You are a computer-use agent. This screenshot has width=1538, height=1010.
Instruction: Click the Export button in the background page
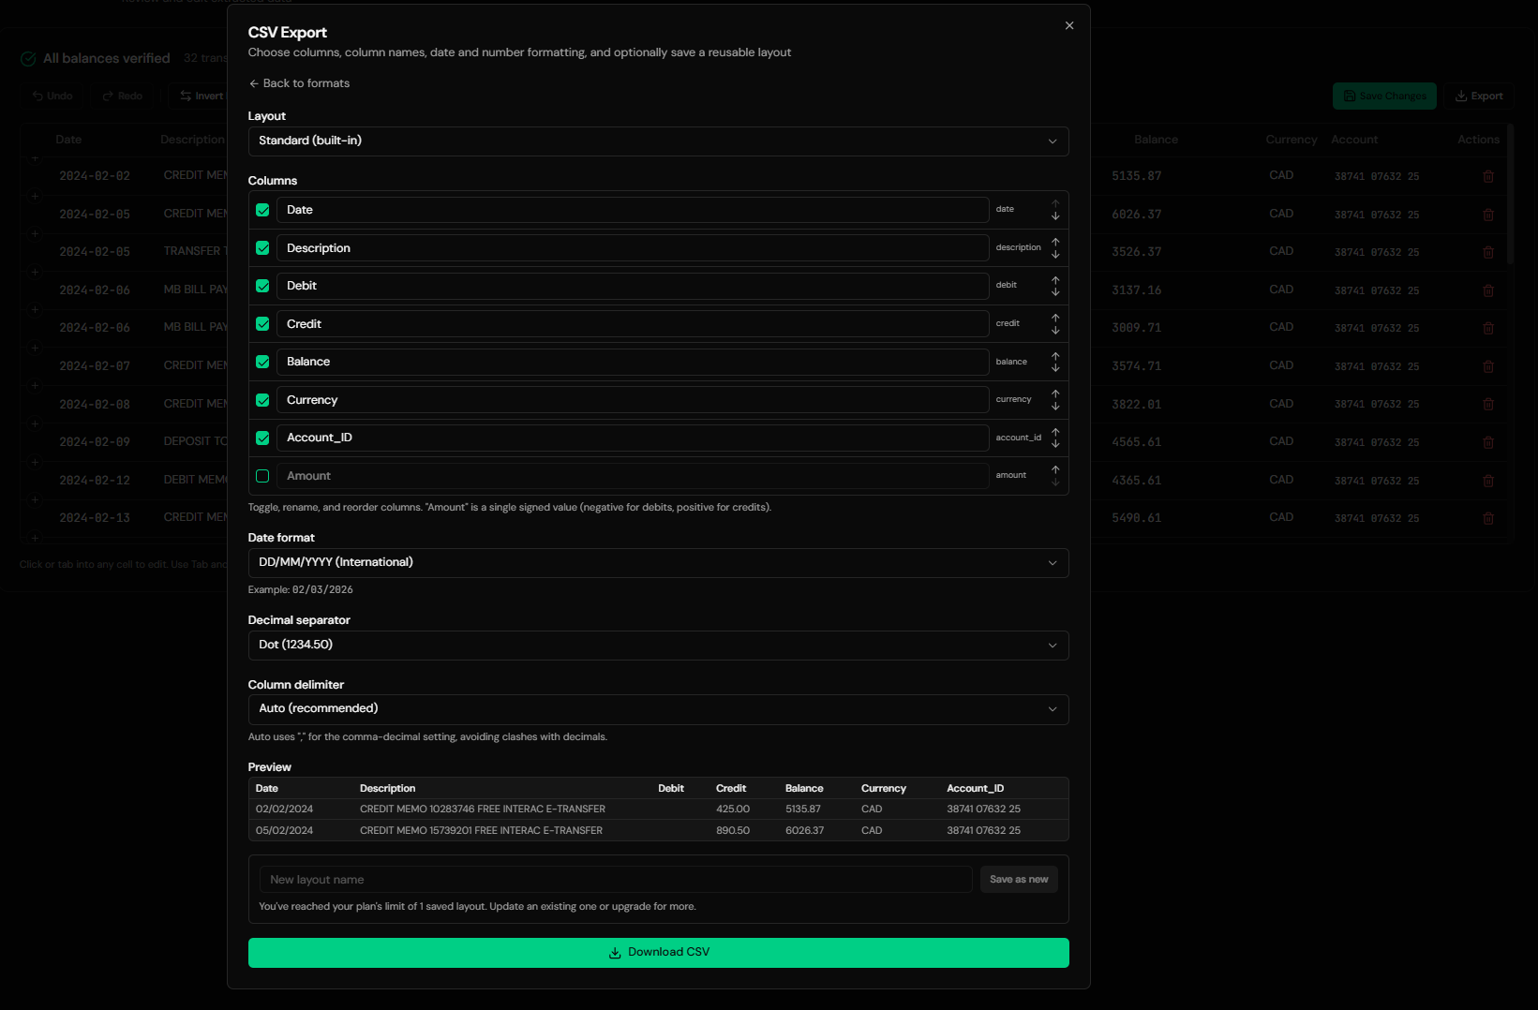[x=1479, y=97]
